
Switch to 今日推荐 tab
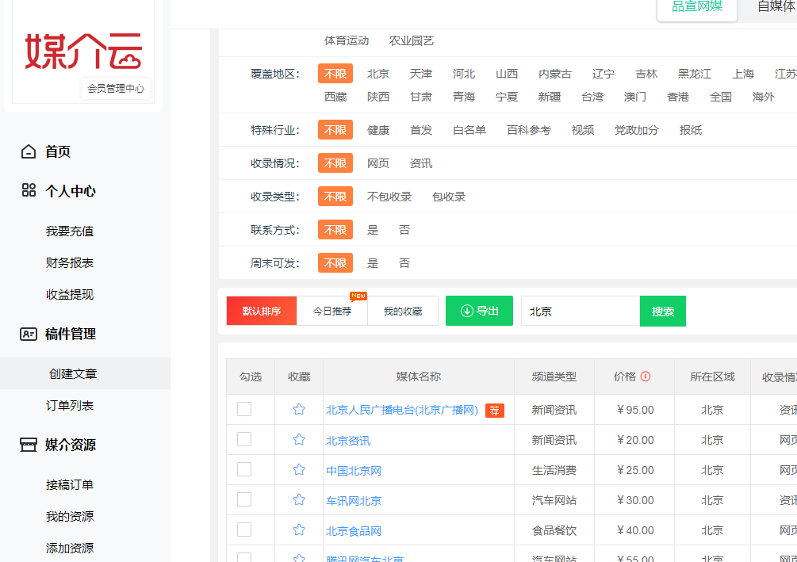[x=331, y=312]
